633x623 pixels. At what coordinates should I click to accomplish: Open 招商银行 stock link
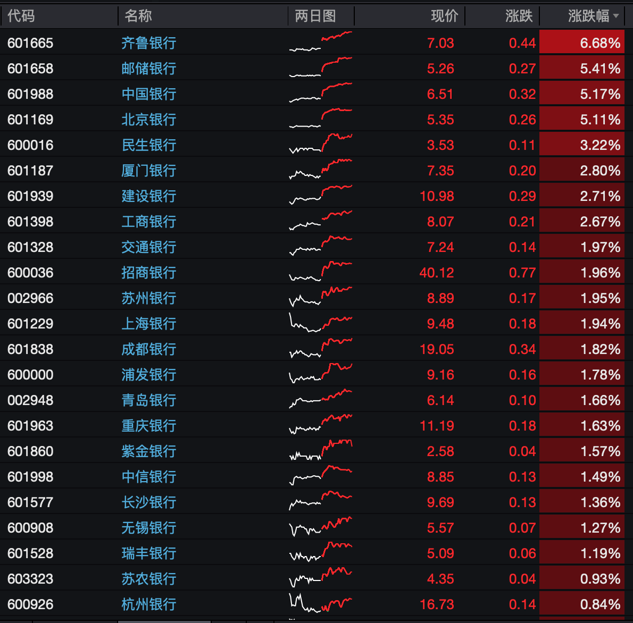point(148,272)
